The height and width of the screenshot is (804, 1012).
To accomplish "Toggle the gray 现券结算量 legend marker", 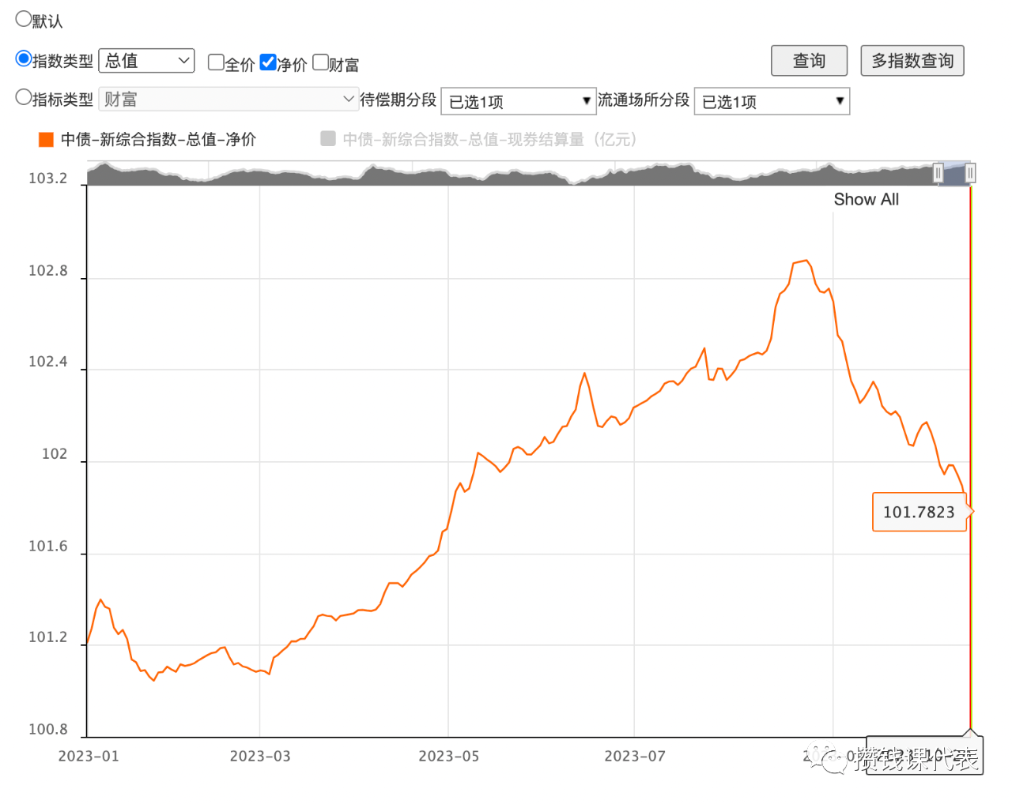I will [x=328, y=139].
